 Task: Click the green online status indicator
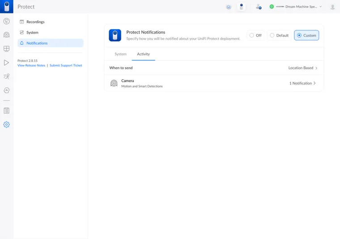272,7
